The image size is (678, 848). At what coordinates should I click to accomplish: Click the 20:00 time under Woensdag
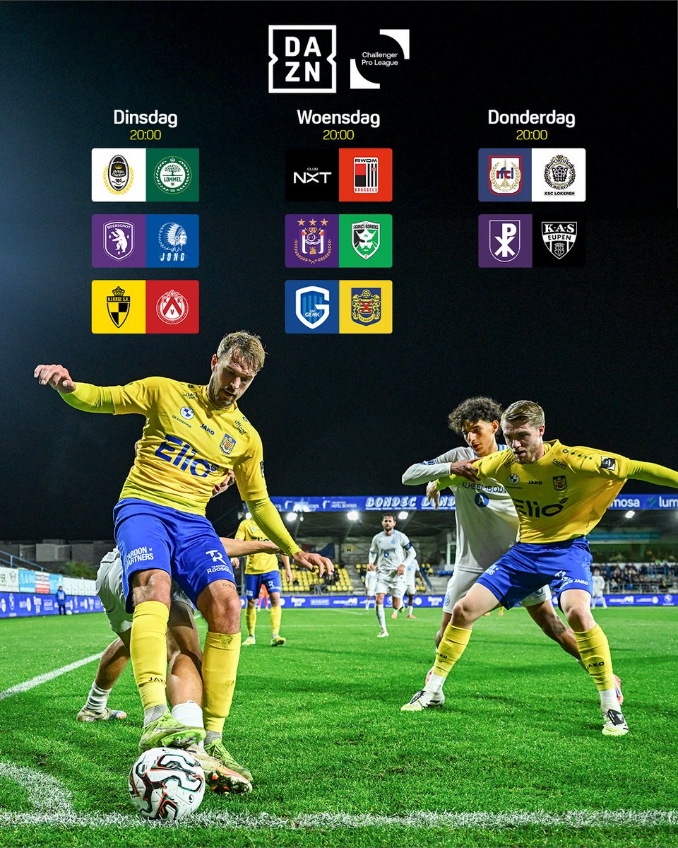coord(338,135)
